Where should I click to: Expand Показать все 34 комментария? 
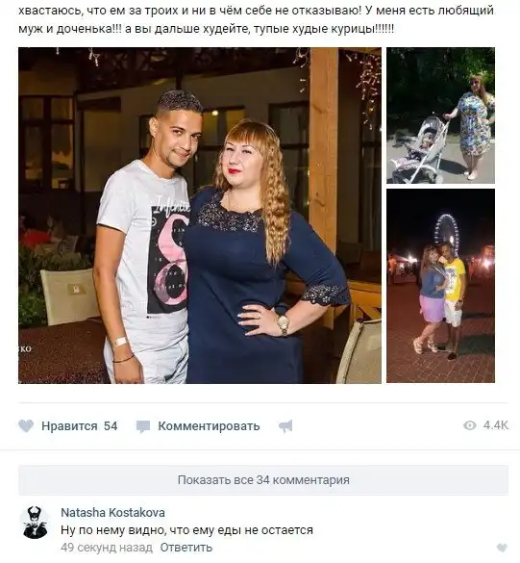(263, 480)
